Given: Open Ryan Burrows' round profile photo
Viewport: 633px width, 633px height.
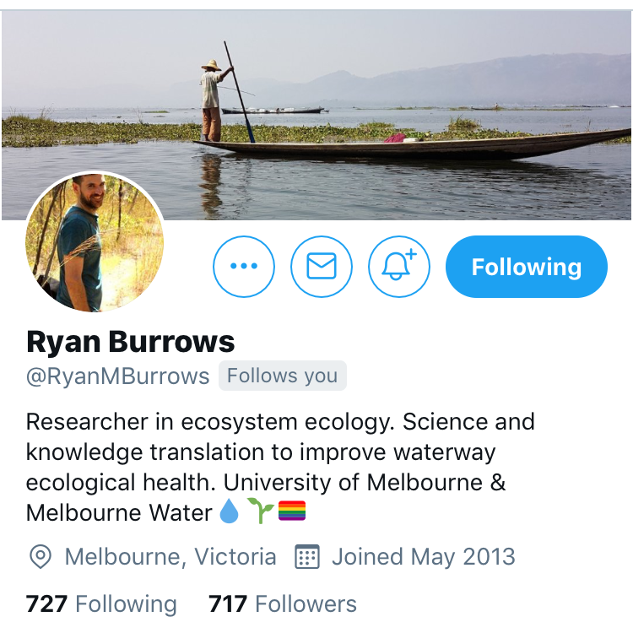Looking at the screenshot, I should [x=95, y=242].
